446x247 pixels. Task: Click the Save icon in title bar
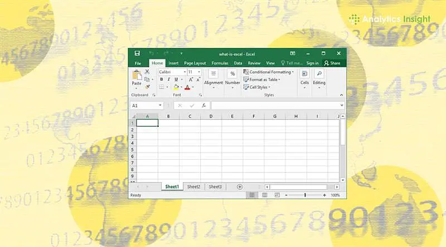tap(136, 53)
